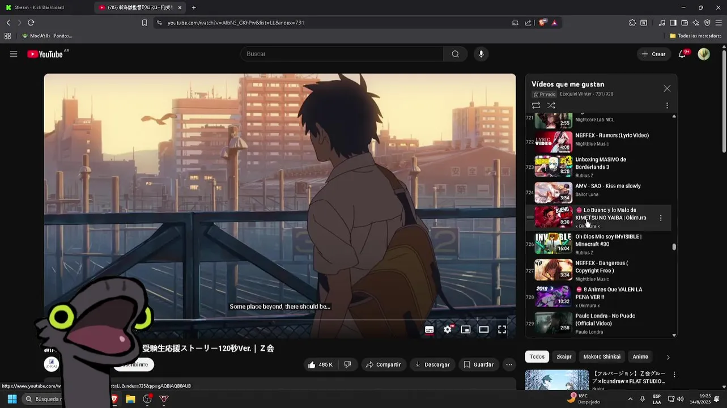
Task: Toggle playlist shuffle
Action: 551,105
